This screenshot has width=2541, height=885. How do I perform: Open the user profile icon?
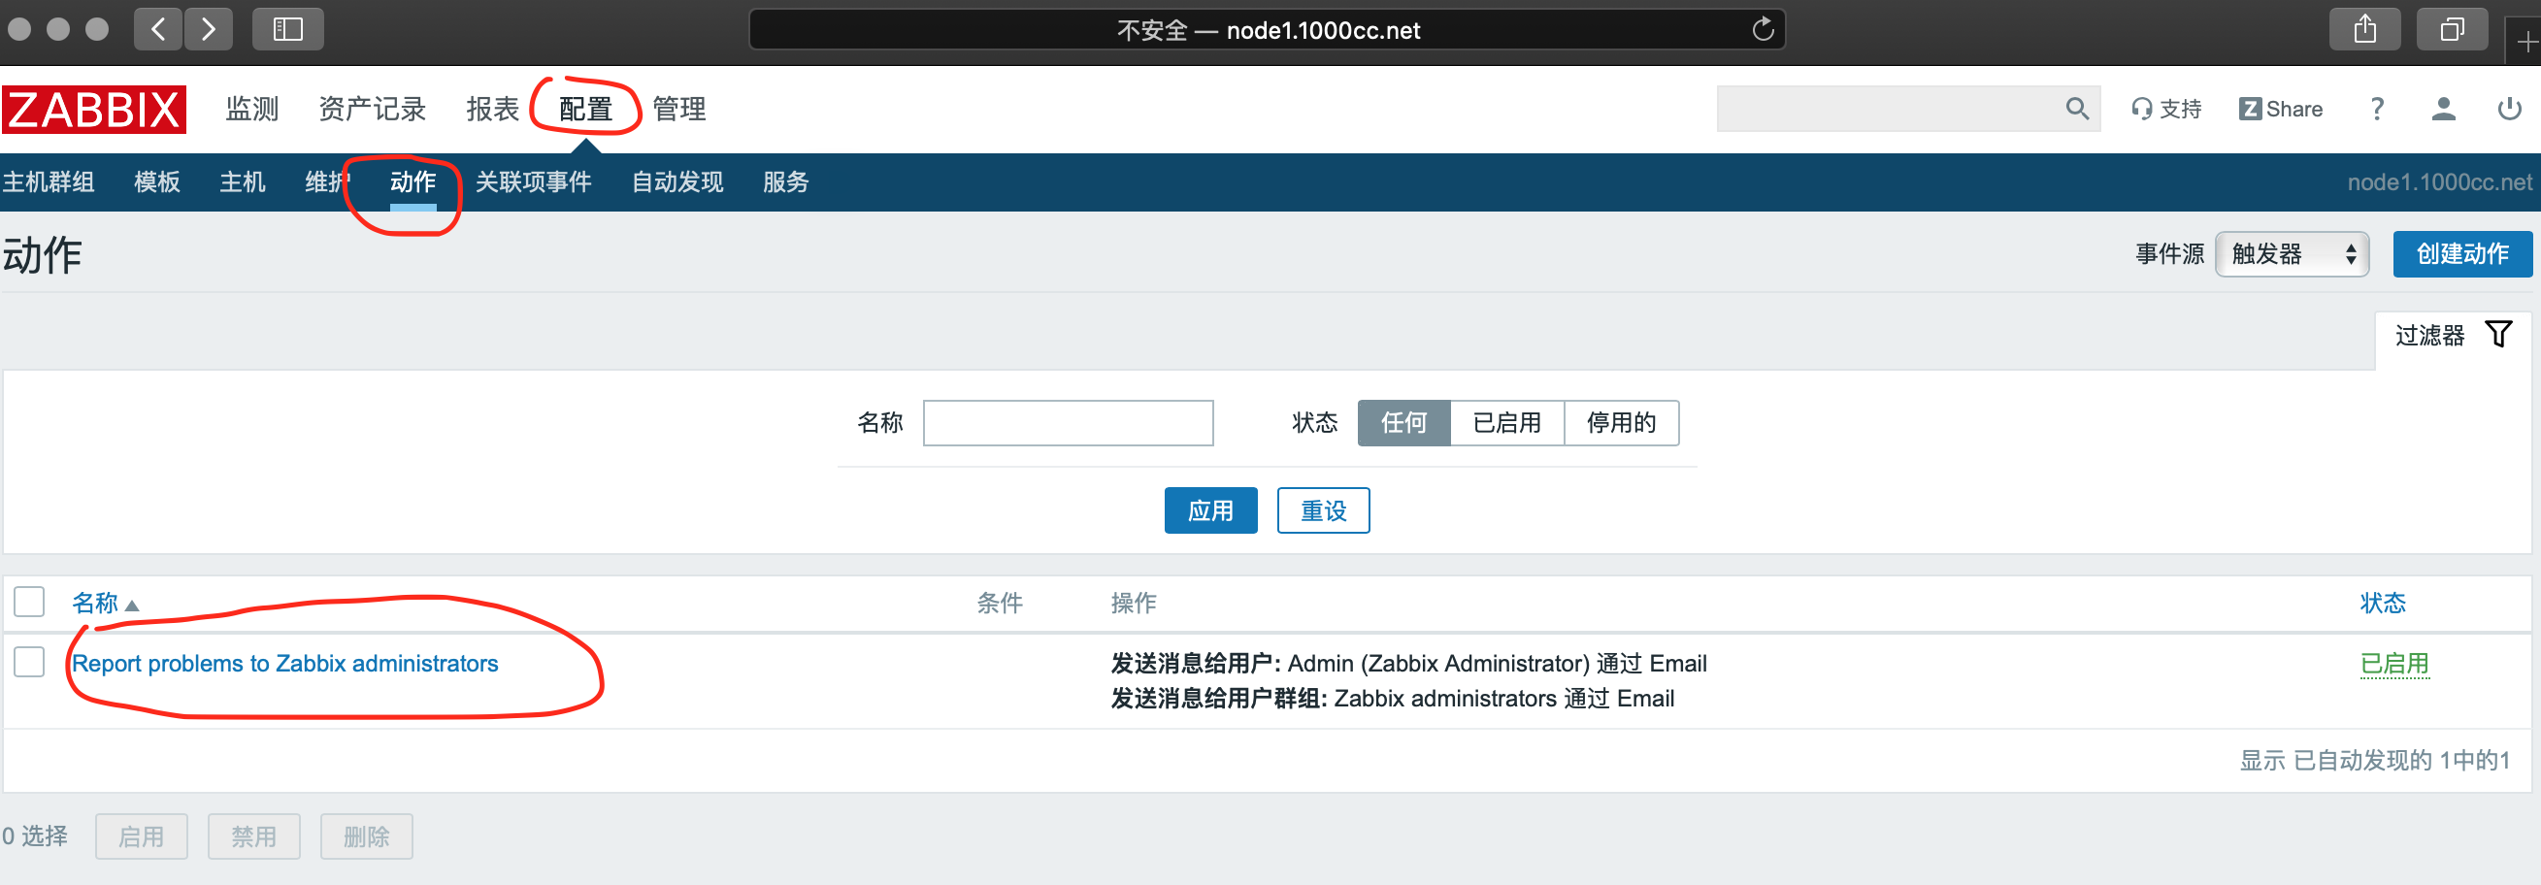(2443, 110)
